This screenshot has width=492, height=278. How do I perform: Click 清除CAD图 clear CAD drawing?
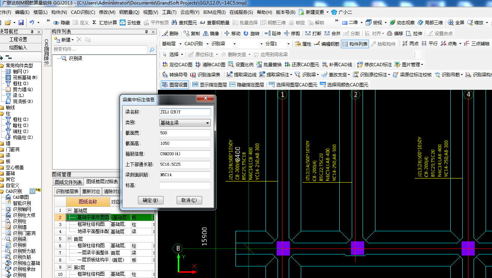210,64
